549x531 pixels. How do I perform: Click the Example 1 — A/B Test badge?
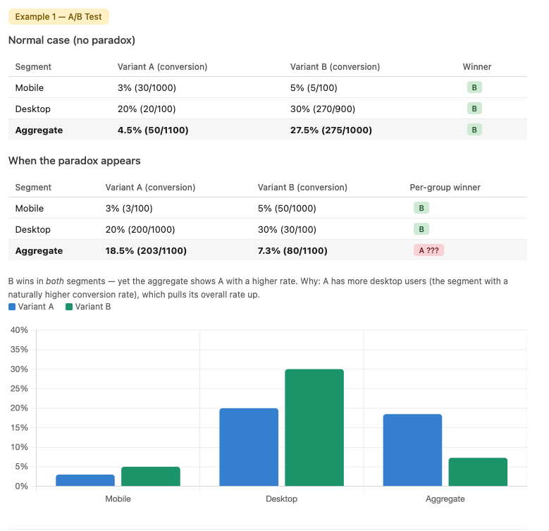point(58,16)
